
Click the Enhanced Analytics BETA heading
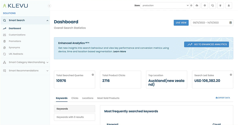click(x=74, y=43)
